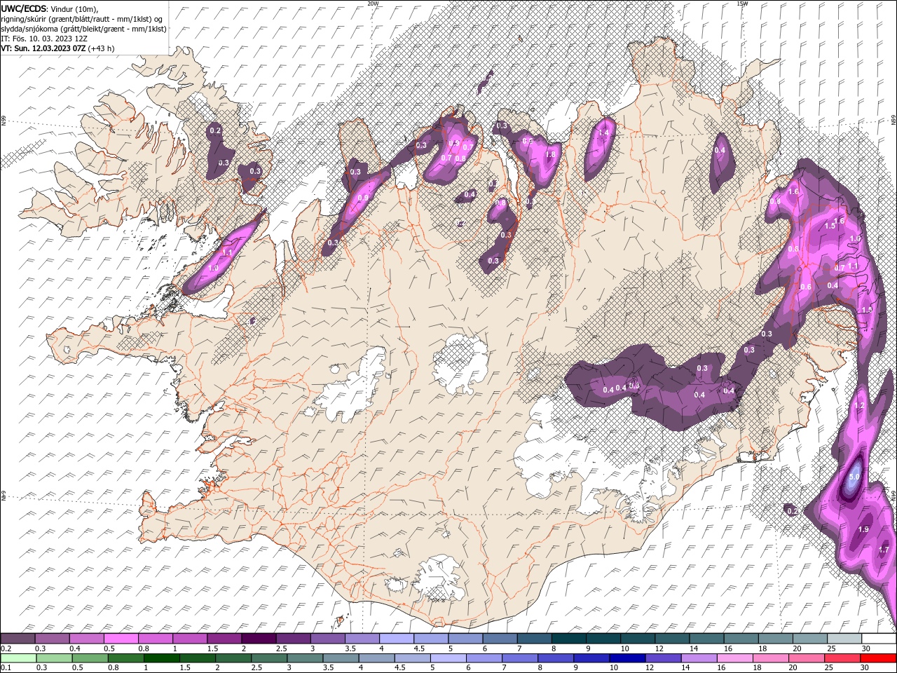897x673 pixels.
Task: Click the 20W longitude label
Action: (x=373, y=4)
